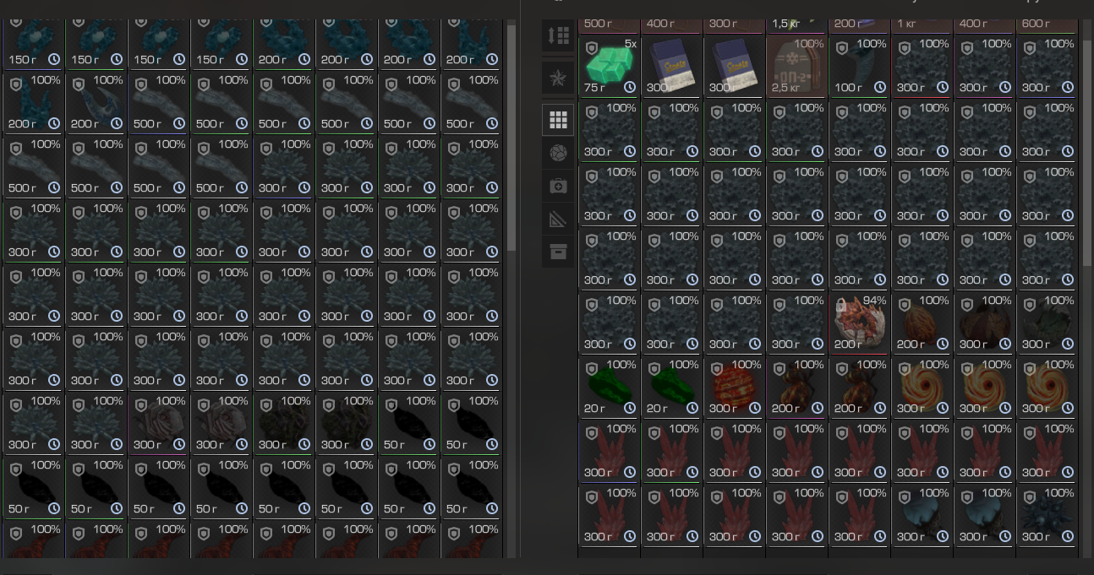Click the '1 кг' weight label

(906, 24)
